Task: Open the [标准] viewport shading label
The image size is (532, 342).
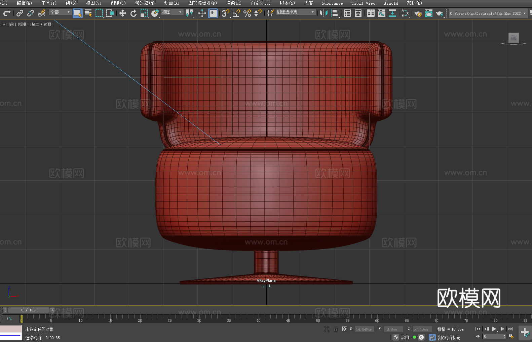Action: click(23, 24)
